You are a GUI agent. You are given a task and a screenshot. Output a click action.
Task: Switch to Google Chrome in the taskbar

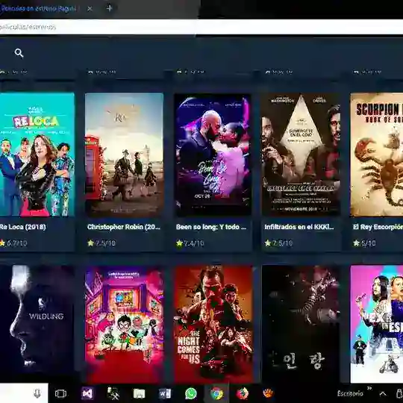pyautogui.click(x=216, y=393)
